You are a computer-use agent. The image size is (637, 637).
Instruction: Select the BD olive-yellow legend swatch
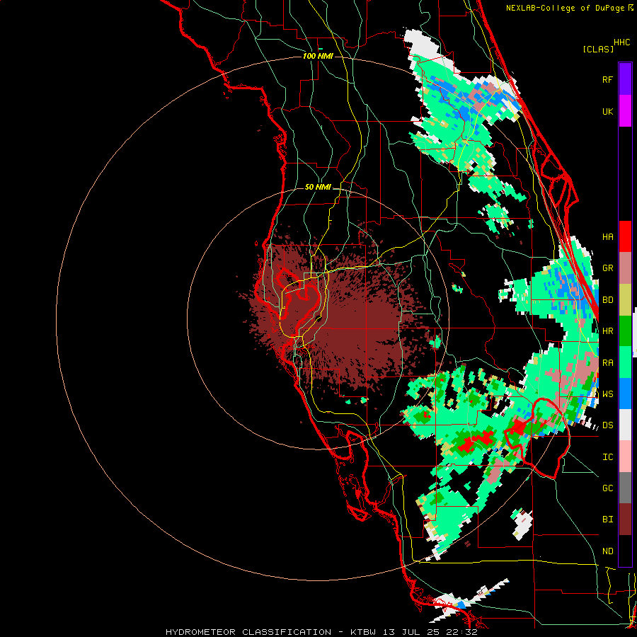(x=625, y=299)
